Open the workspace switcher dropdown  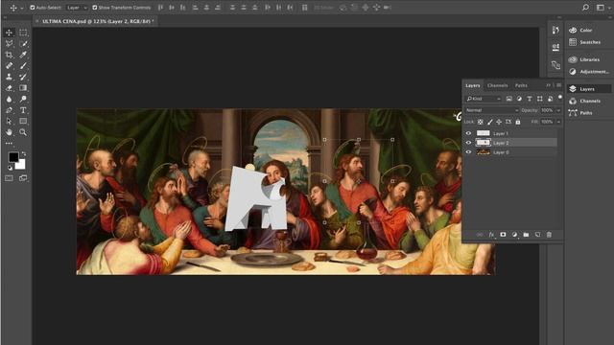coord(602,8)
